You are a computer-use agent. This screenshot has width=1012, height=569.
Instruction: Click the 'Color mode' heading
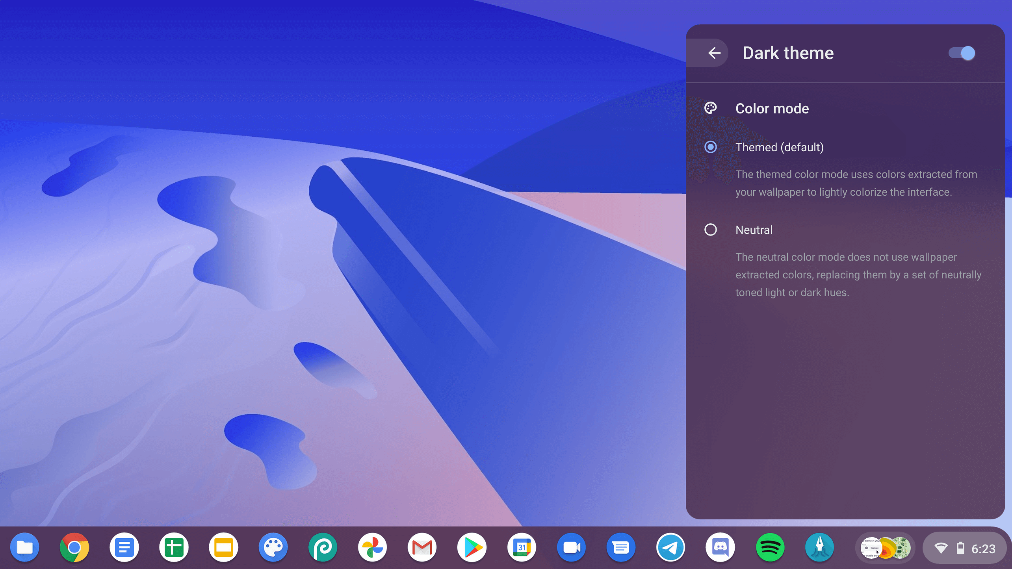[772, 109]
